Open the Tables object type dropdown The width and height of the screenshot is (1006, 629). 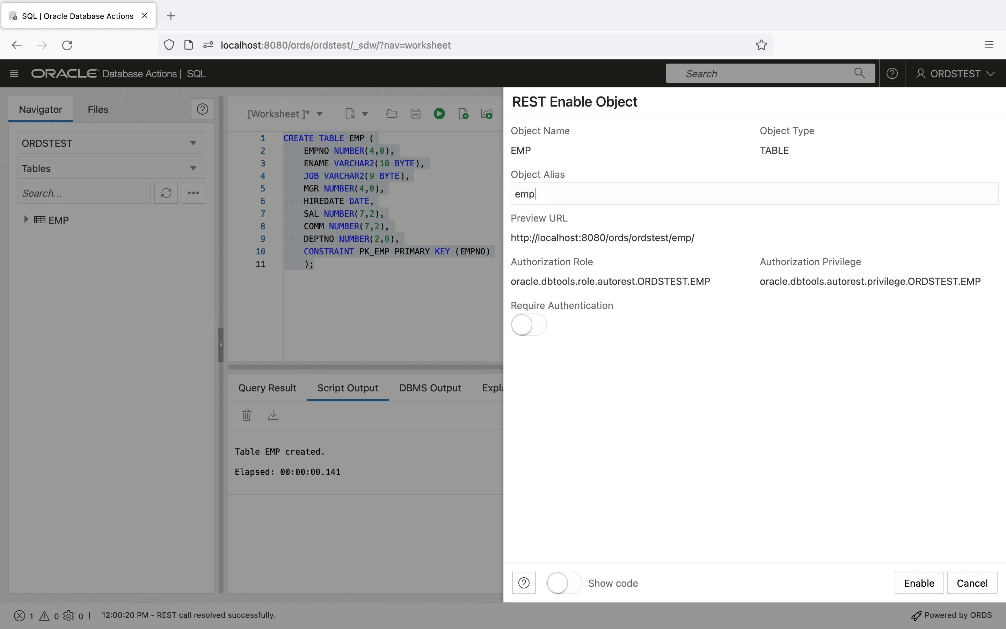click(x=111, y=168)
